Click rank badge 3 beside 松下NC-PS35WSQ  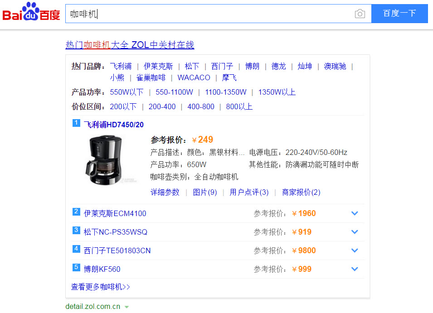[x=76, y=230]
